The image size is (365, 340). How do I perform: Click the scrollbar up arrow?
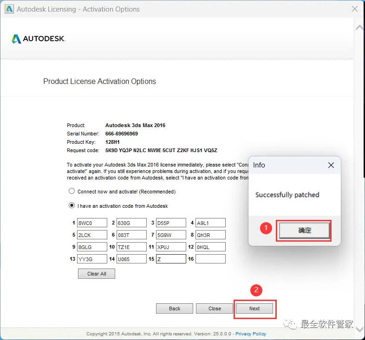[359, 27]
